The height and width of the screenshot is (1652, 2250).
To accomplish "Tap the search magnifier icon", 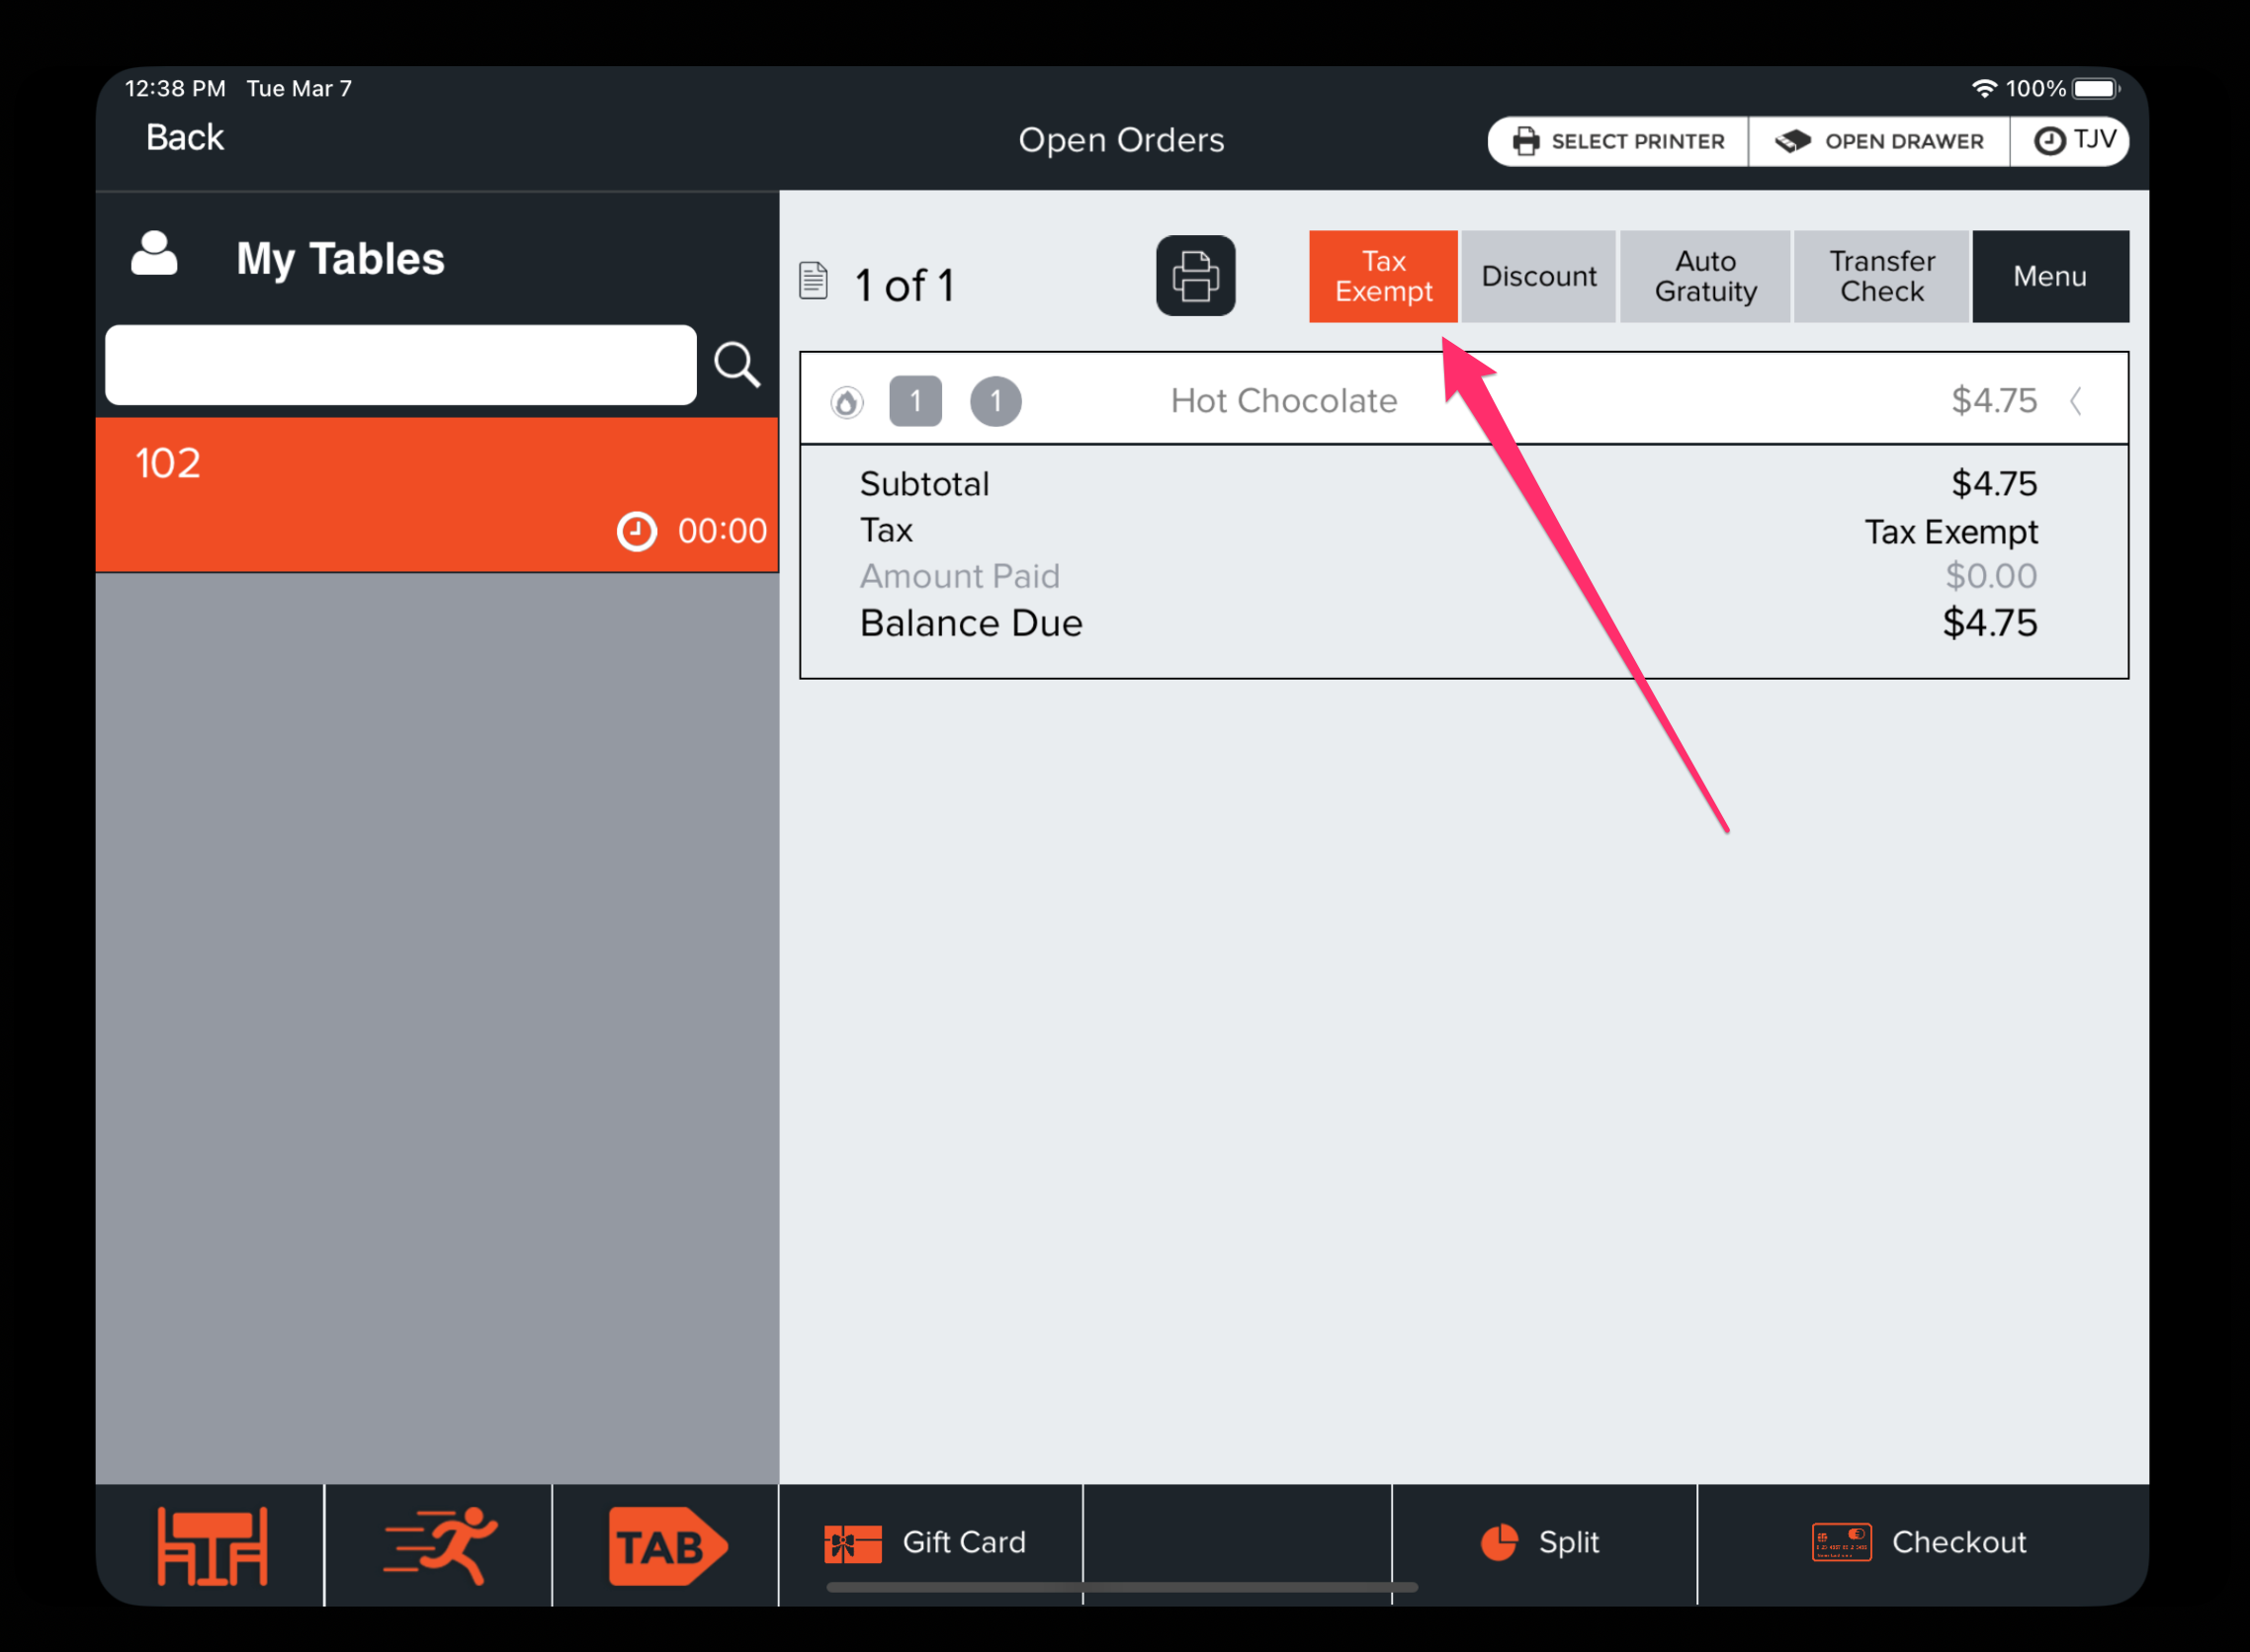I will coord(736,365).
